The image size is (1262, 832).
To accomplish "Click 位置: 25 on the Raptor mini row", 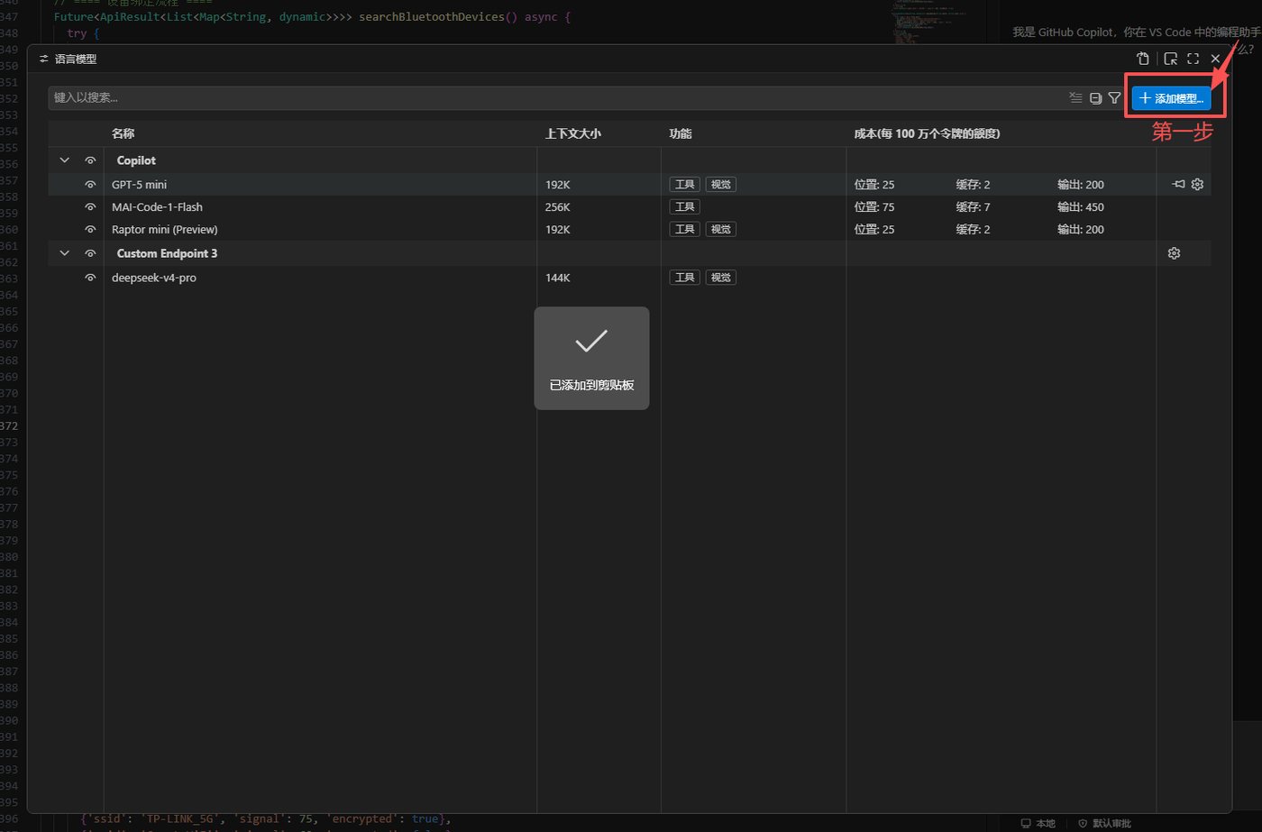I will click(874, 229).
